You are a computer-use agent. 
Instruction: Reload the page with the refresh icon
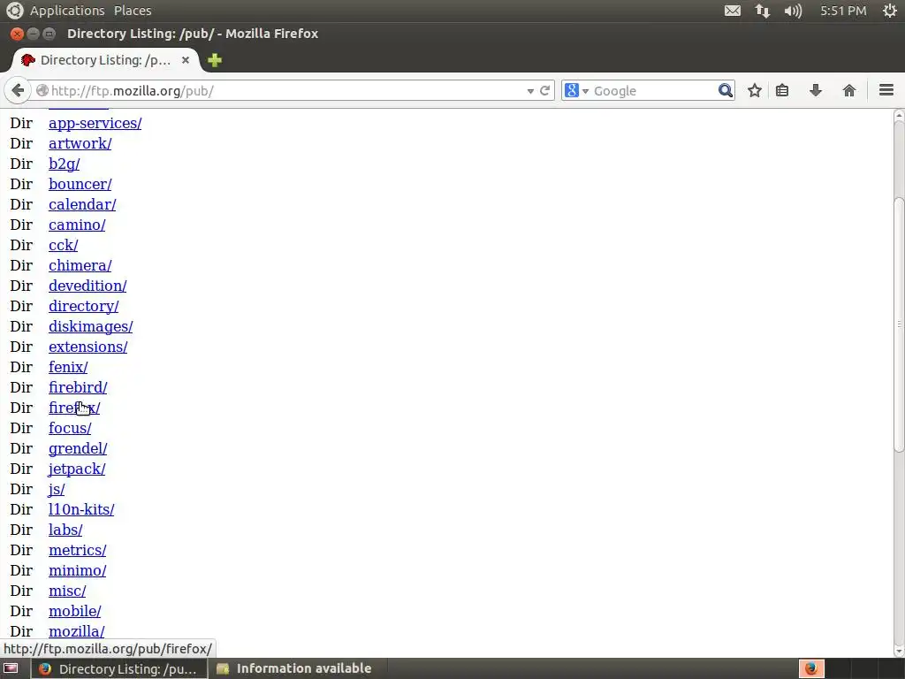coord(544,91)
